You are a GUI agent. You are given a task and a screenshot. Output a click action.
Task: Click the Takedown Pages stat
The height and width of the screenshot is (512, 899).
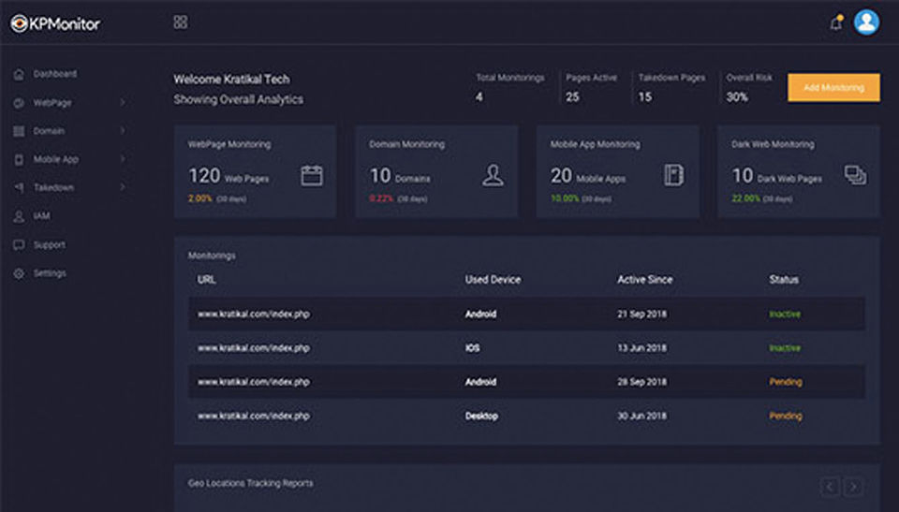point(672,87)
